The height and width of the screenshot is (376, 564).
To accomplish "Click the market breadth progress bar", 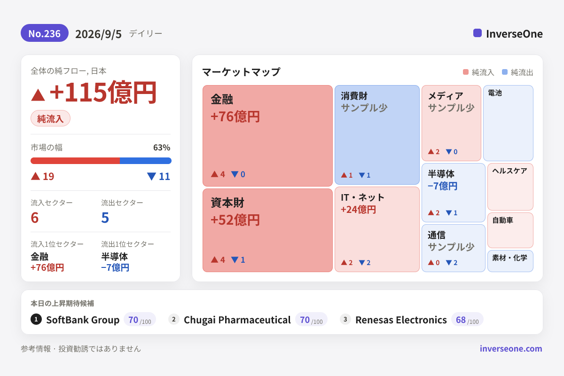I will [101, 161].
